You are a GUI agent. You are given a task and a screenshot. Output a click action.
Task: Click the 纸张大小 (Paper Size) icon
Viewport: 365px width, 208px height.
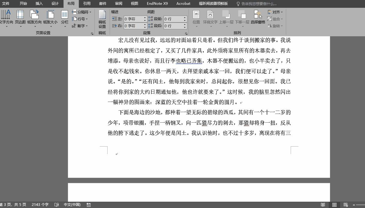tap(50, 18)
